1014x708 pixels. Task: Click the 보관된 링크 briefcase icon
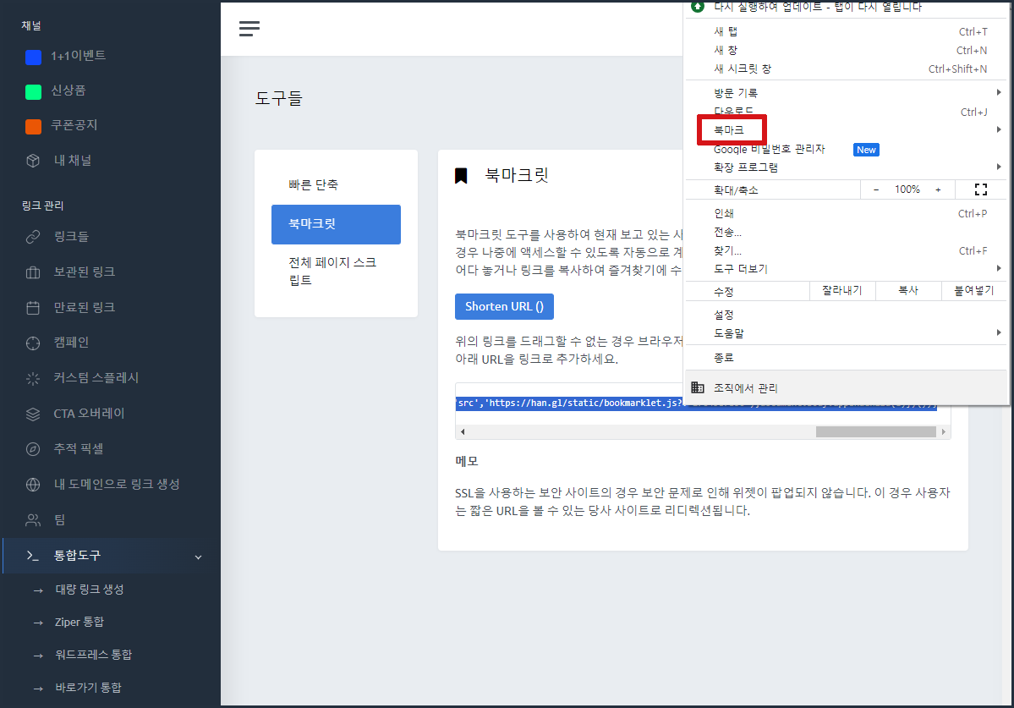[33, 273]
